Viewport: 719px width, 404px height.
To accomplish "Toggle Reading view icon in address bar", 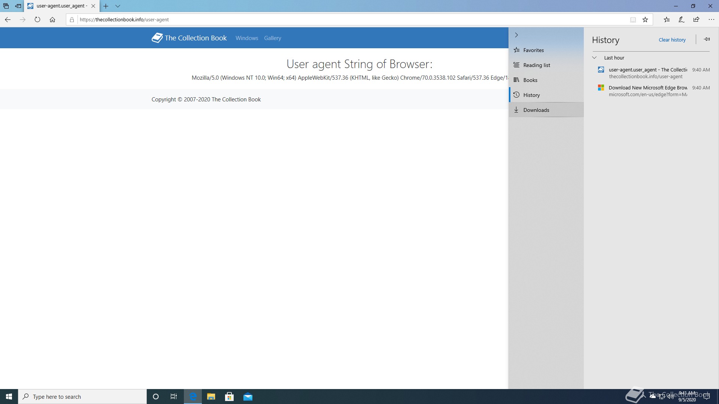I will click(x=633, y=19).
